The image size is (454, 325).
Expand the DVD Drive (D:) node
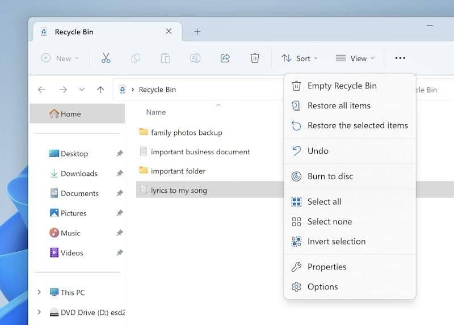point(39,312)
